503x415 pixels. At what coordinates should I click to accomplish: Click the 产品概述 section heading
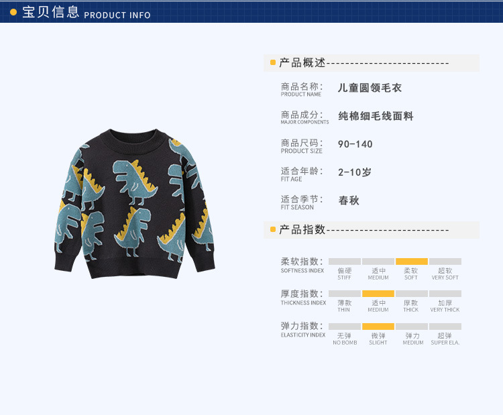pyautogui.click(x=302, y=62)
